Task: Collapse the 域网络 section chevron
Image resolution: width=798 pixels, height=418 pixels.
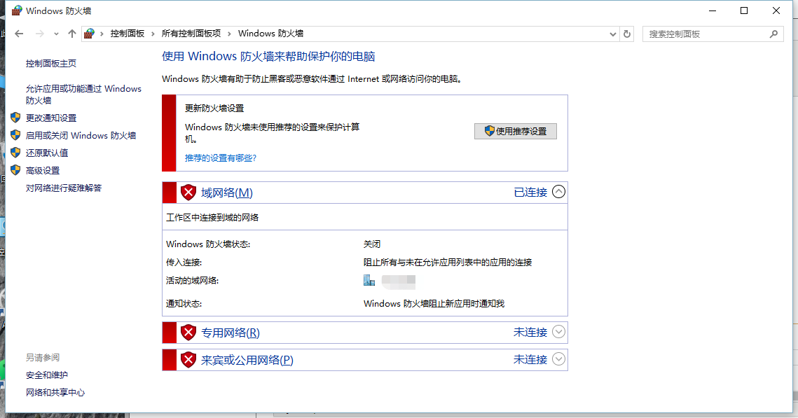Action: pos(558,192)
